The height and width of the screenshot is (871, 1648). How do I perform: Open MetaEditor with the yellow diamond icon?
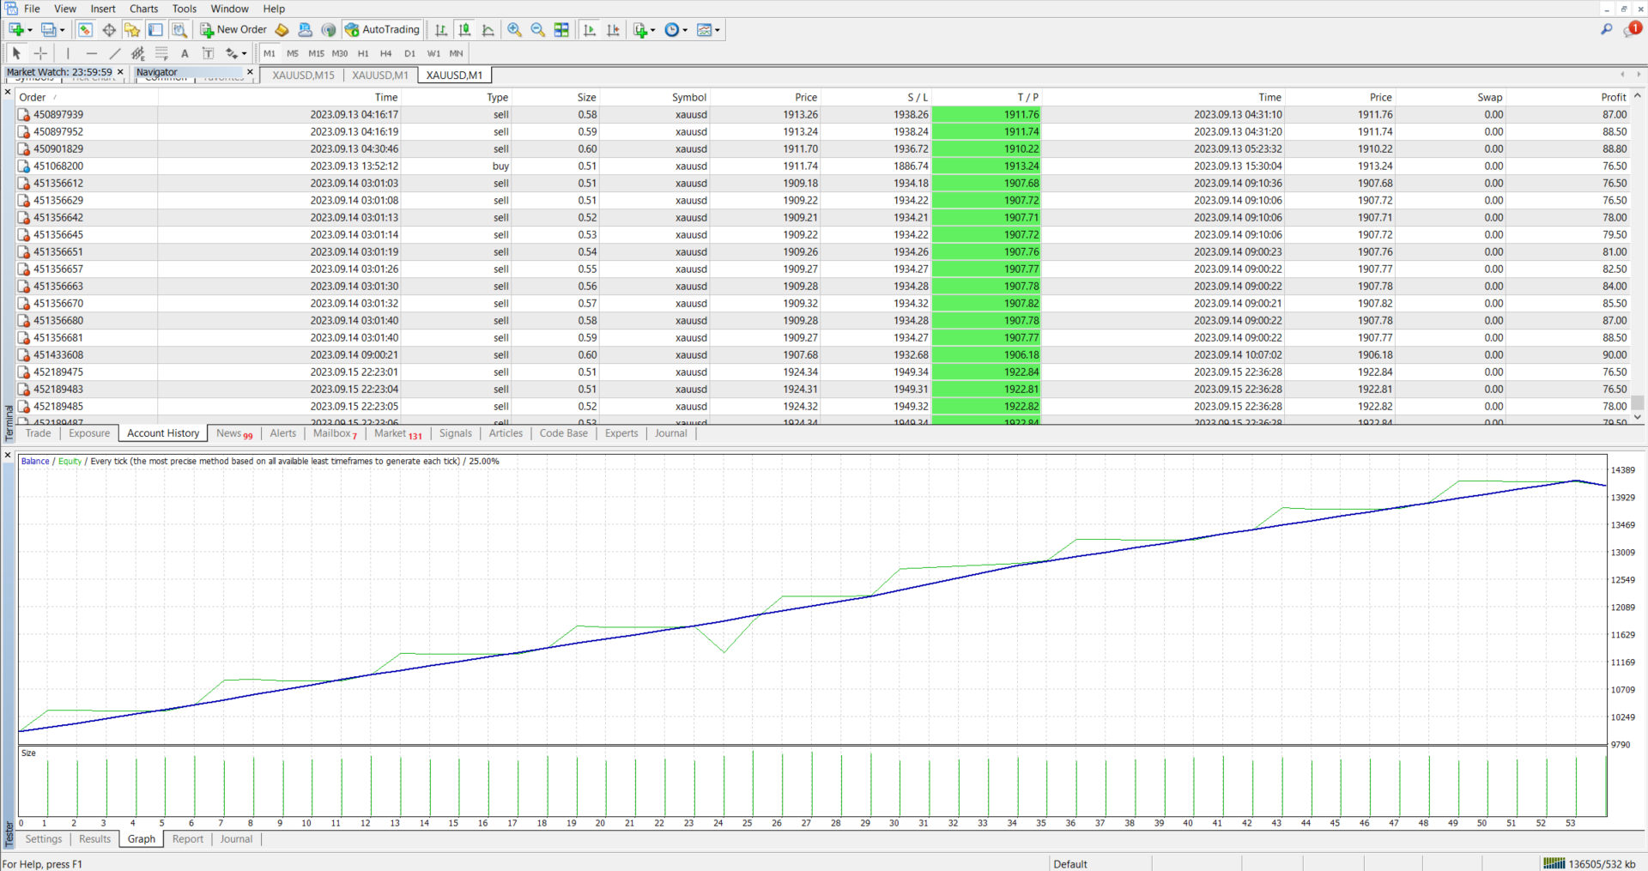(282, 30)
